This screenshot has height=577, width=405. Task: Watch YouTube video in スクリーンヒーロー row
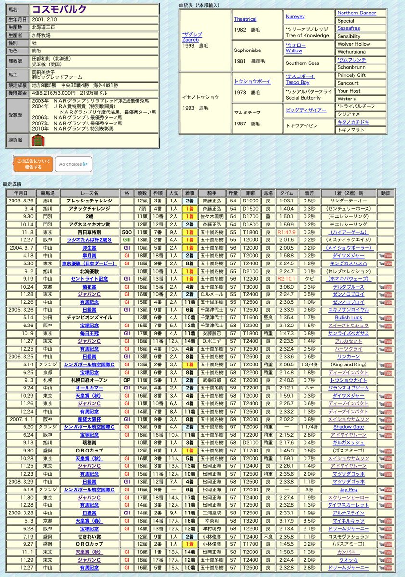[x=385, y=498]
